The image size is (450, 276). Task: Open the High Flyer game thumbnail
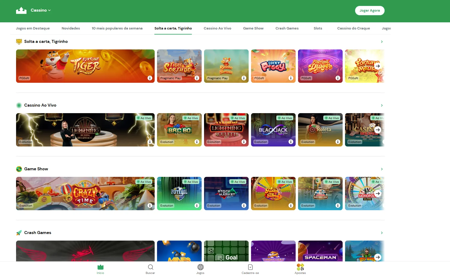[x=273, y=251]
